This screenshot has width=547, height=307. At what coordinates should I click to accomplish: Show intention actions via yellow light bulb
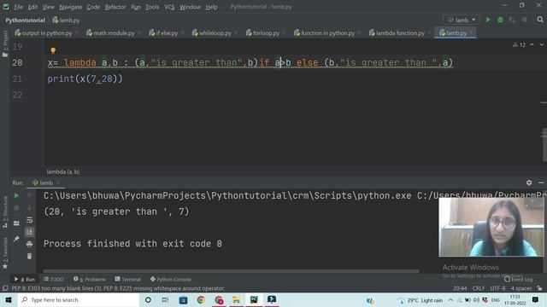53,51
